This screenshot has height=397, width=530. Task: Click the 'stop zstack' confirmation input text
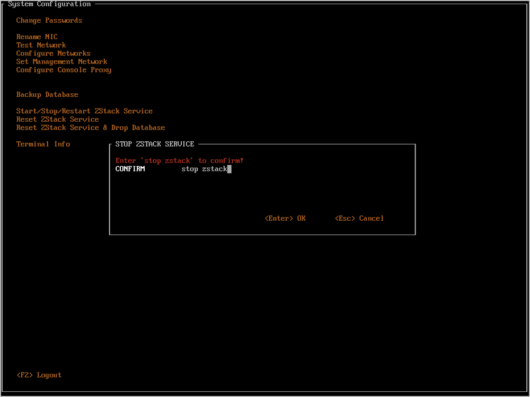204,169
